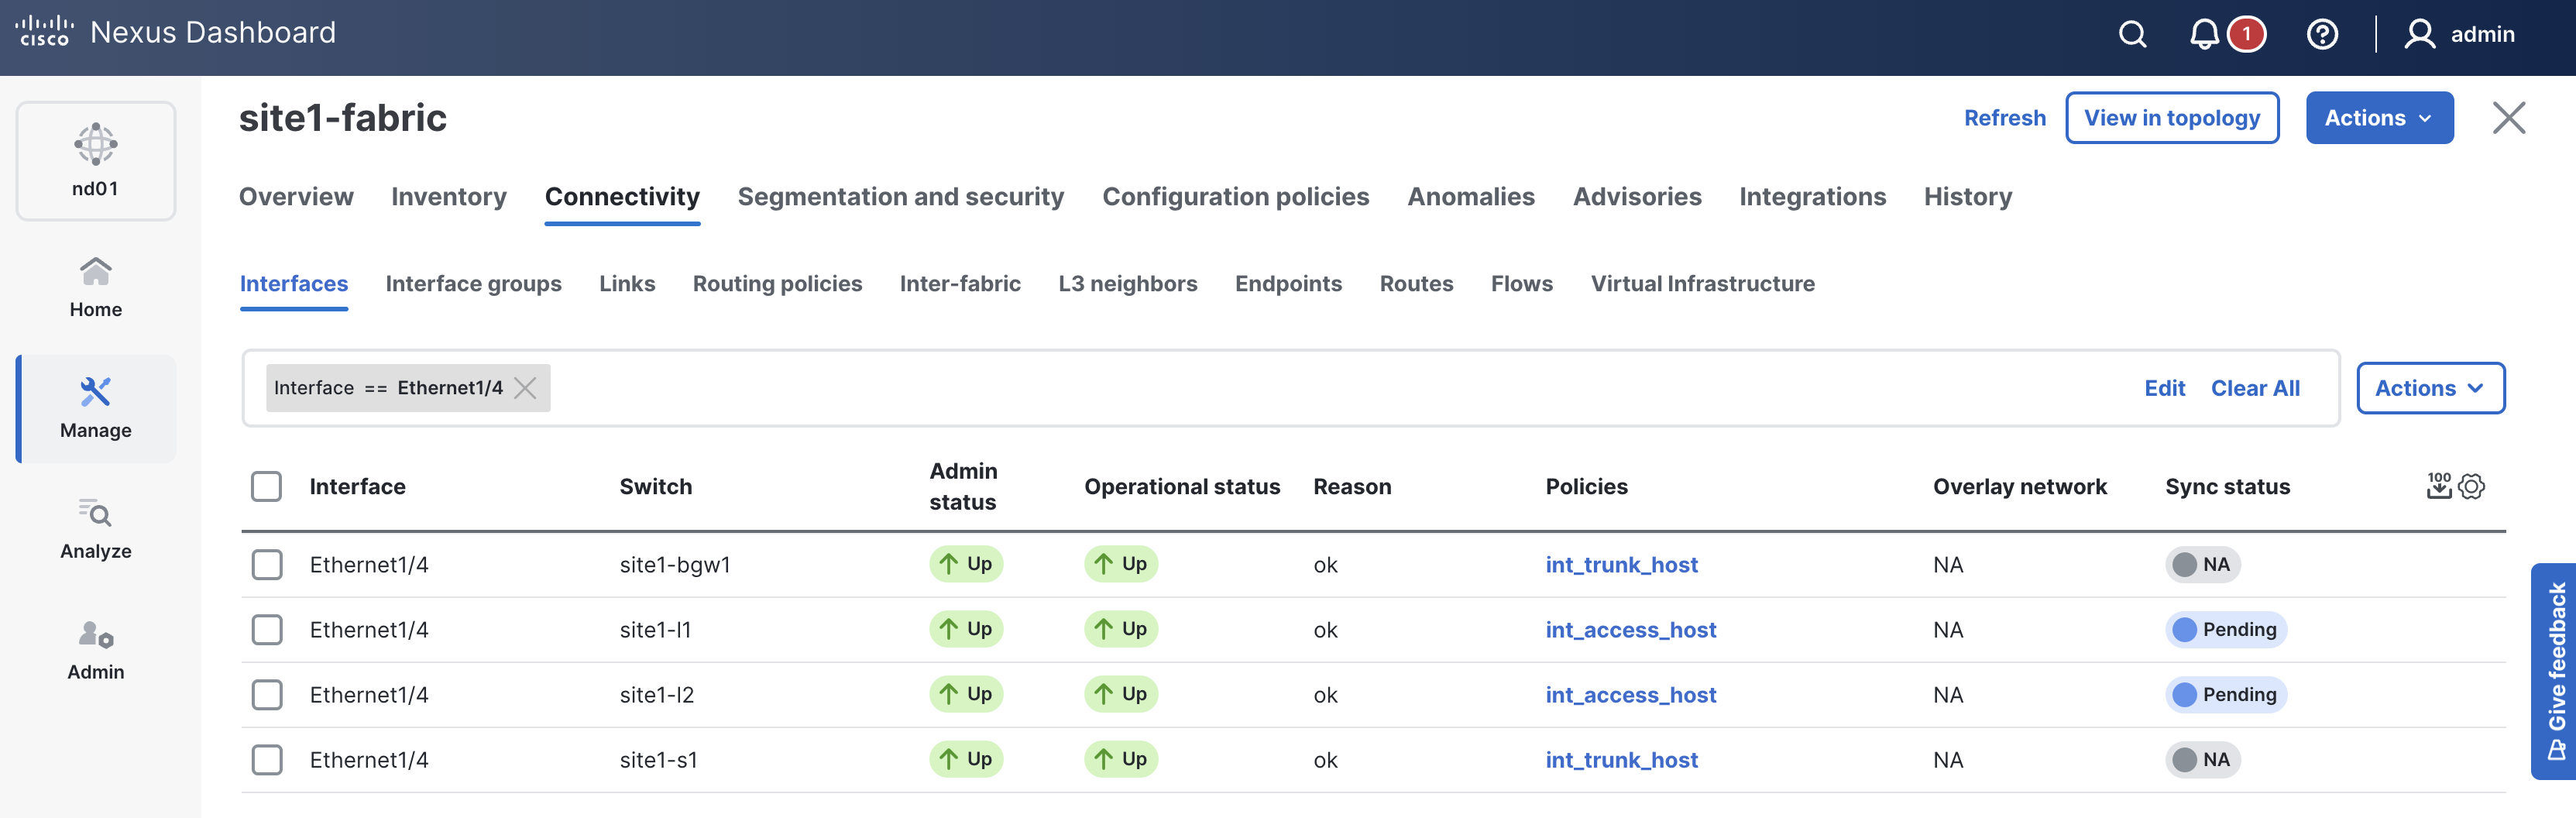Open int_trunk_host policy for site1-bgw1
This screenshot has height=818, width=2576.
pos(1621,565)
